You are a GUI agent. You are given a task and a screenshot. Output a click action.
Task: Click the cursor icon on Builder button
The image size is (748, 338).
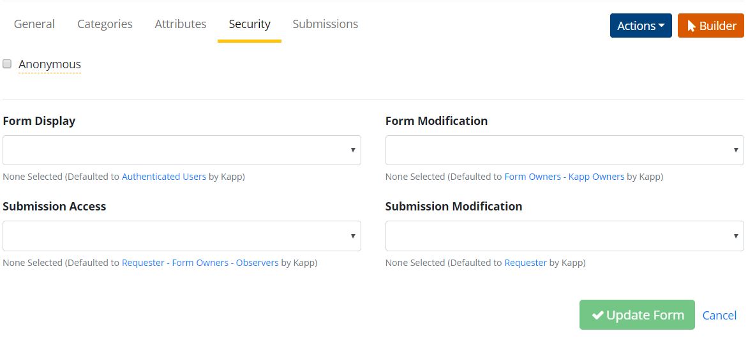[x=691, y=26]
